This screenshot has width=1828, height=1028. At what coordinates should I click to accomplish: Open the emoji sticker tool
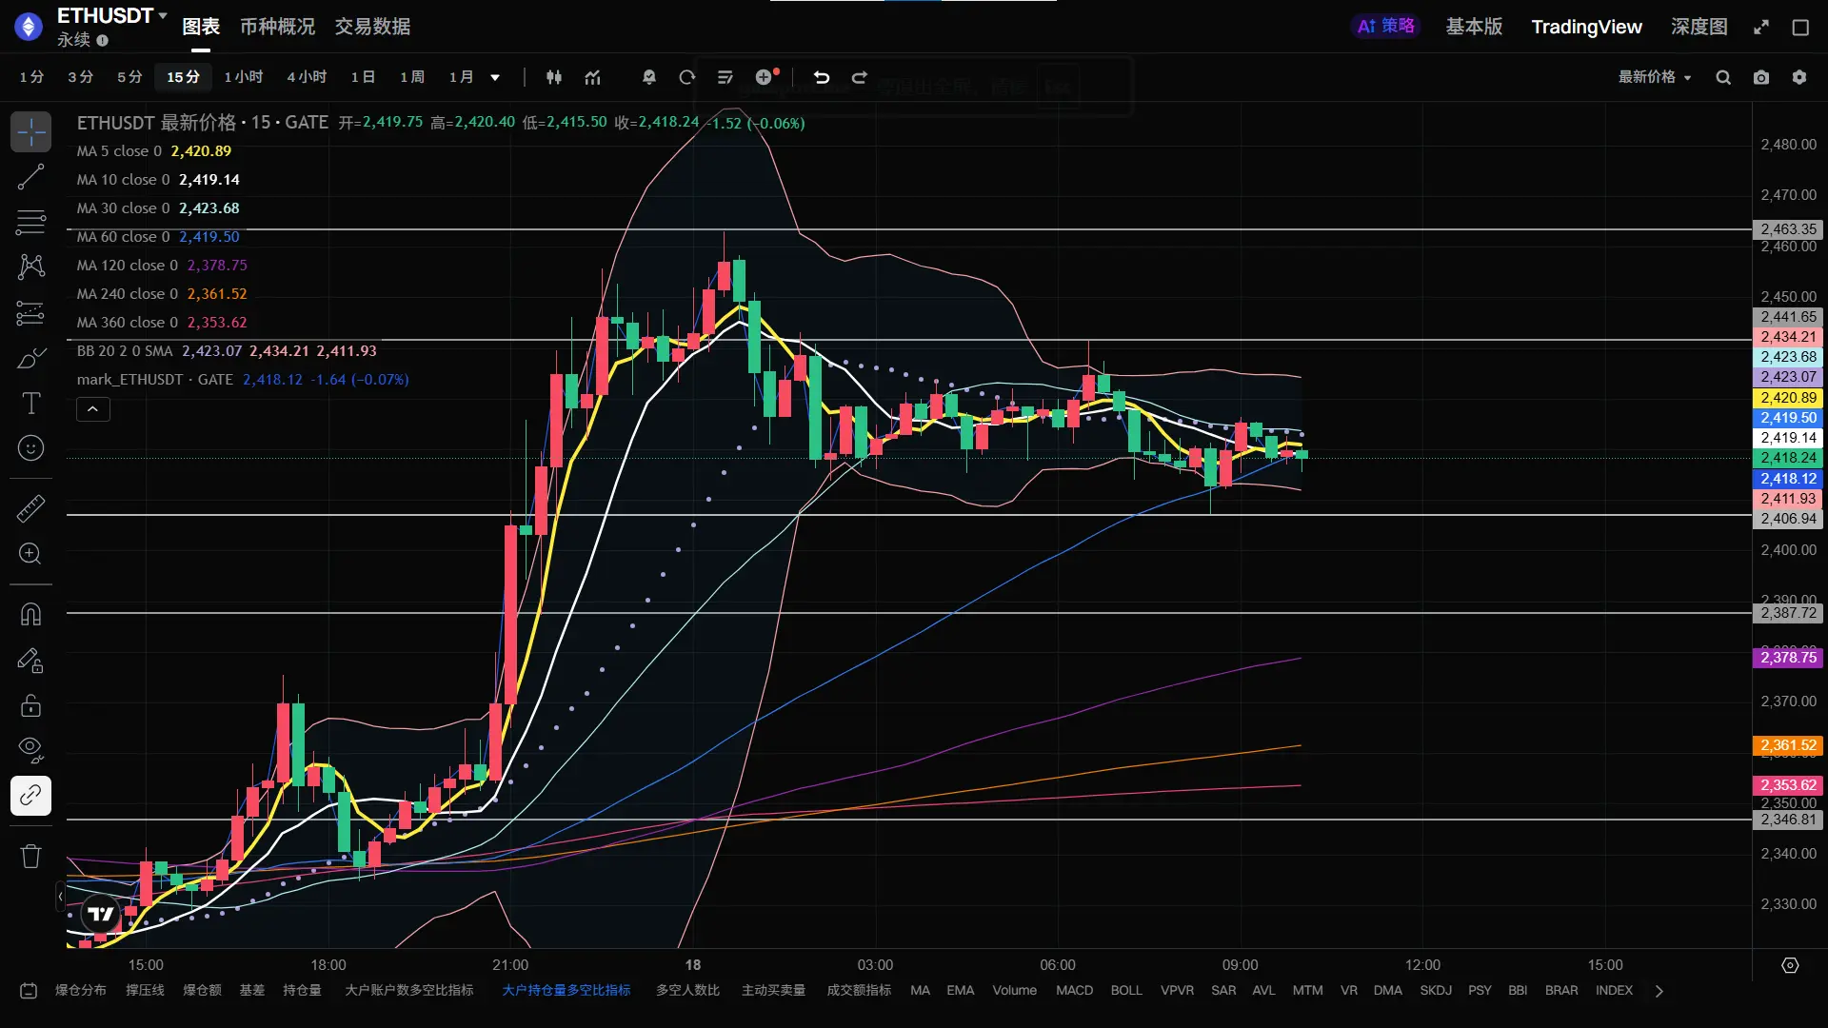click(x=30, y=448)
